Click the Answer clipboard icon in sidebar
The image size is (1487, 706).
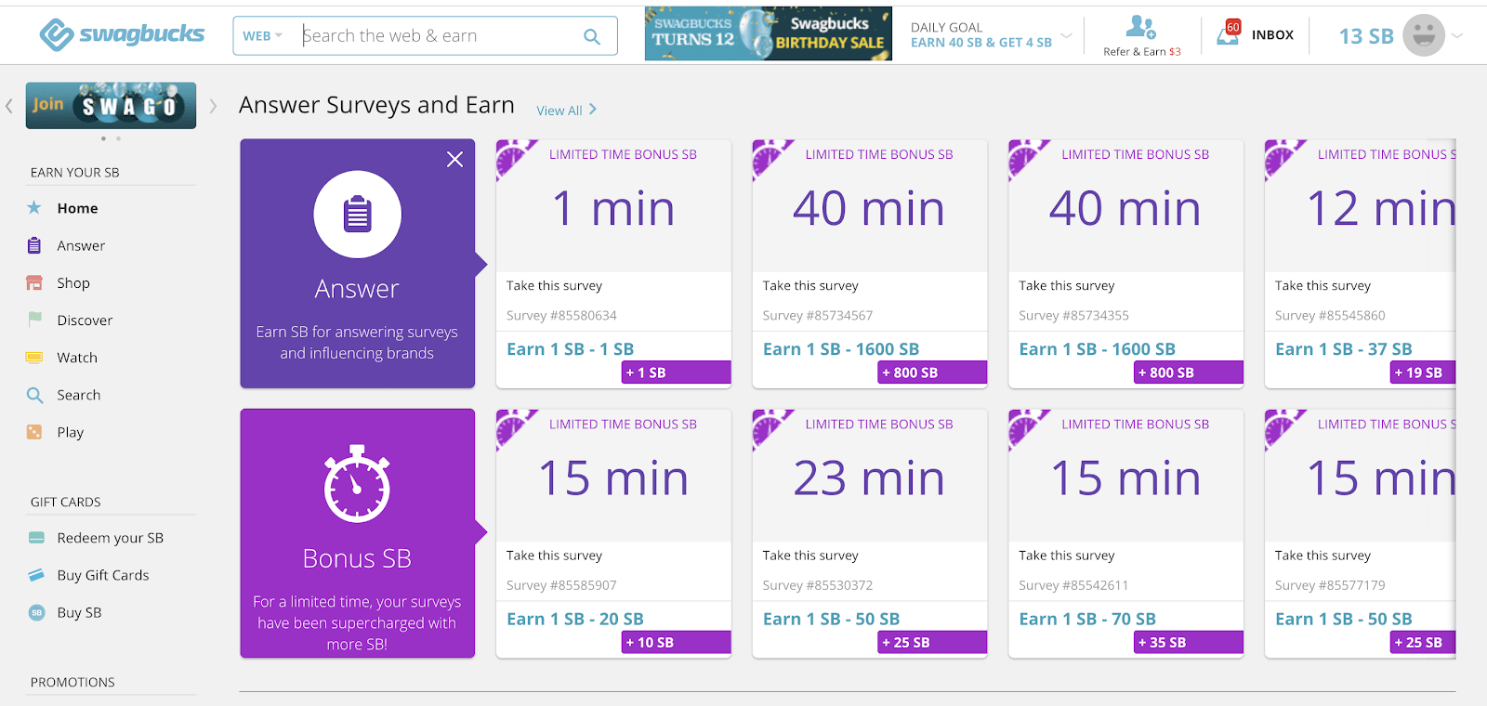(34, 245)
